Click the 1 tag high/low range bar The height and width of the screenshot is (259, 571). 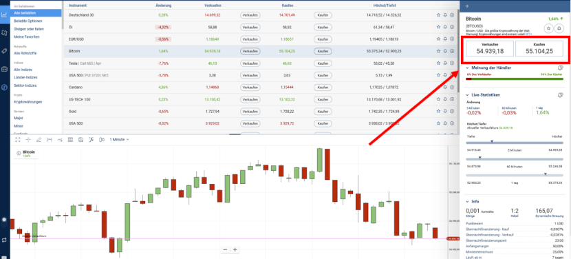tap(515, 176)
